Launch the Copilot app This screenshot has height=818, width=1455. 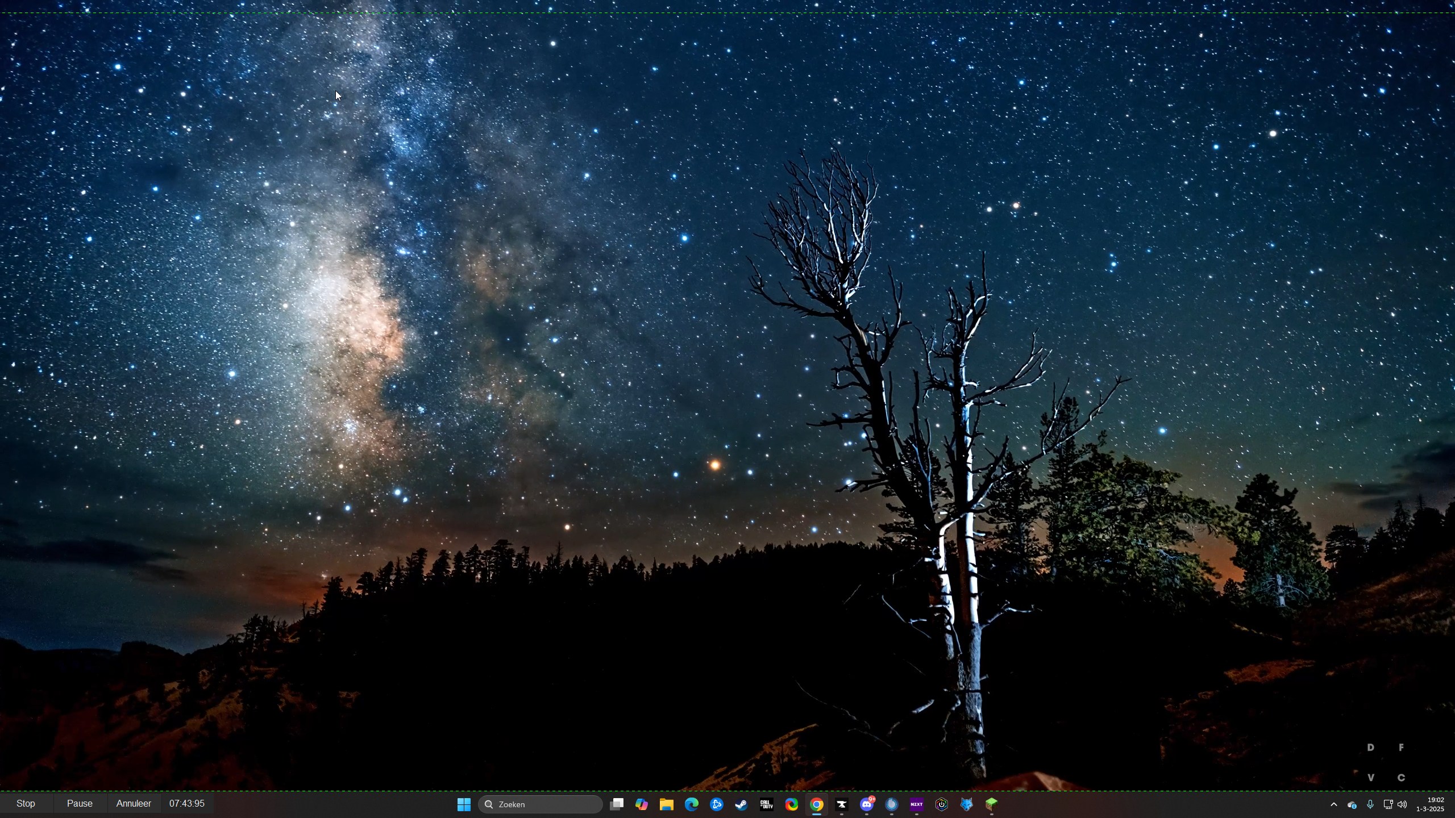(642, 804)
